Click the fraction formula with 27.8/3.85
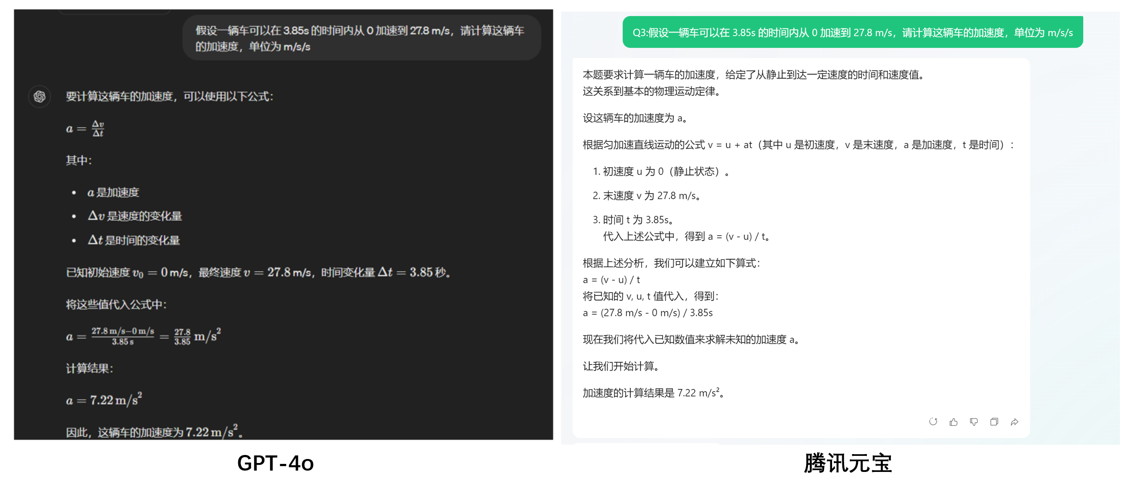The height and width of the screenshot is (492, 1131). pyautogui.click(x=143, y=336)
